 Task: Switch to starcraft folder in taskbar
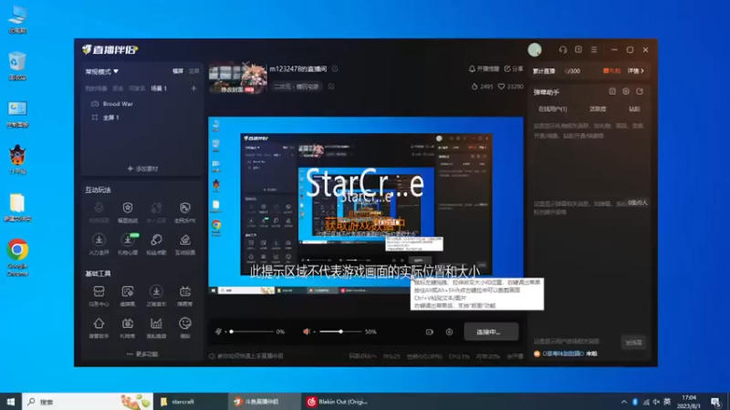pyautogui.click(x=190, y=402)
